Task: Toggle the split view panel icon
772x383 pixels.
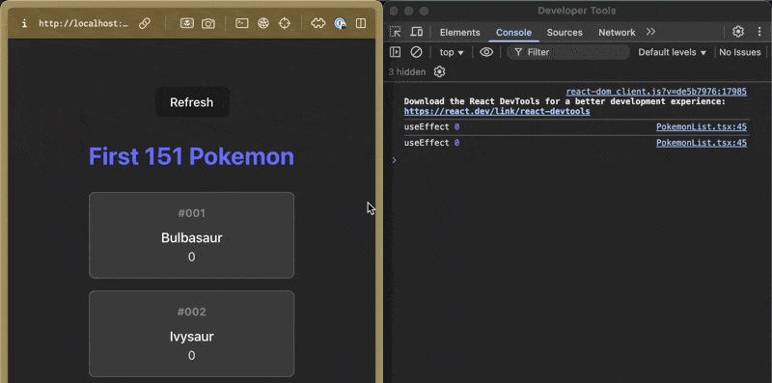Action: point(361,23)
